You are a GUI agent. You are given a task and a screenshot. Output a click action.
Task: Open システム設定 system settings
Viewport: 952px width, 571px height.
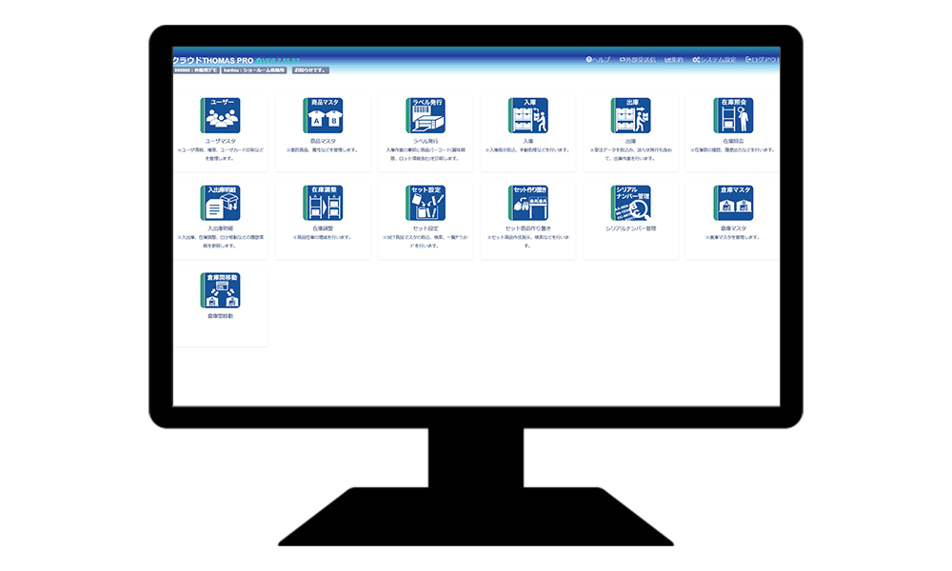pos(714,60)
